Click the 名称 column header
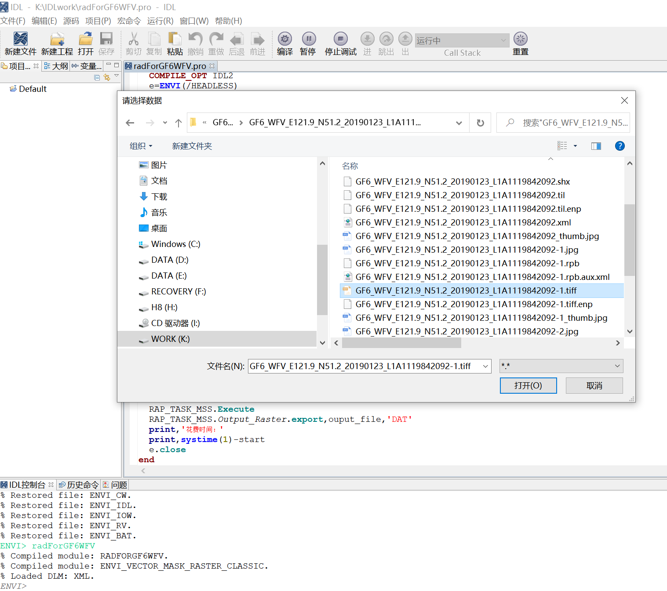 tap(350, 166)
